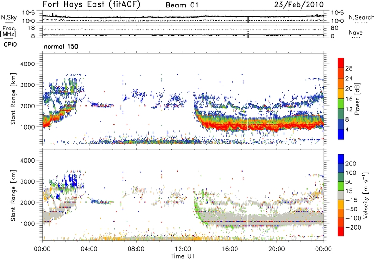
Task: Click the '20:00' time axis label
Action: tap(277, 249)
